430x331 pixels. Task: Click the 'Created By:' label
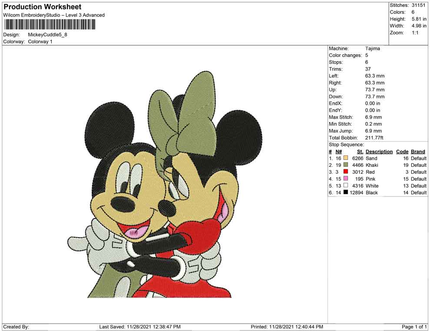coord(16,327)
